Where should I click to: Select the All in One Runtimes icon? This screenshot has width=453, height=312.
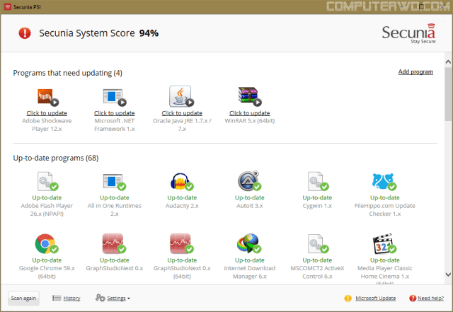pos(115,182)
